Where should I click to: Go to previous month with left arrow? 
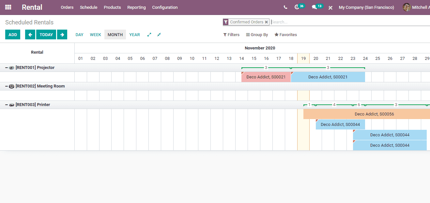tap(30, 34)
